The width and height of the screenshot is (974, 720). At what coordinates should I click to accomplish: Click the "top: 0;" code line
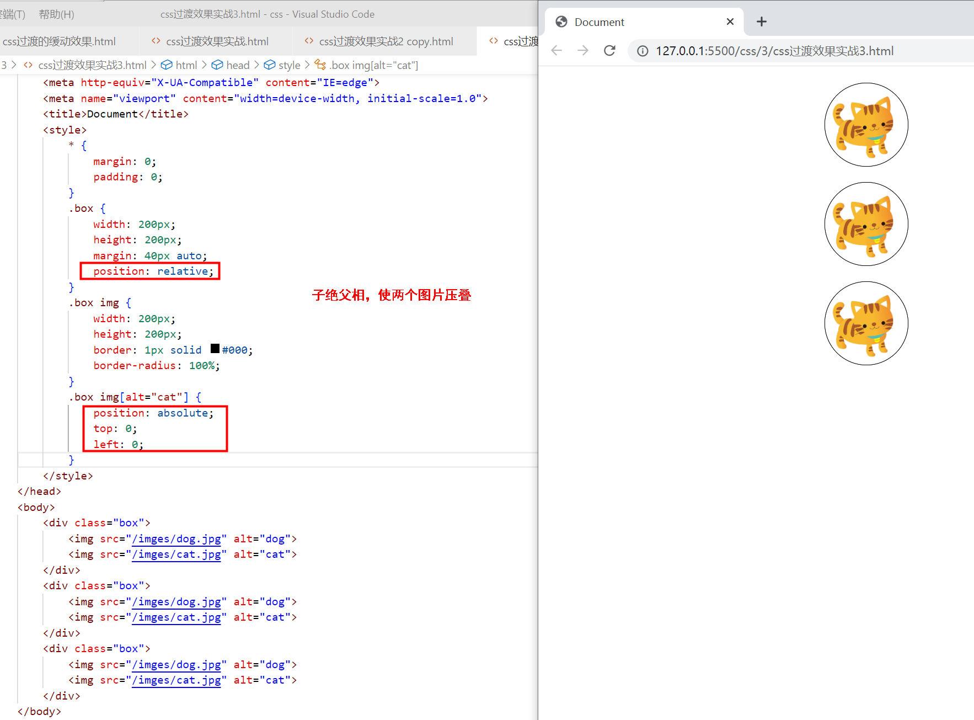(x=115, y=429)
